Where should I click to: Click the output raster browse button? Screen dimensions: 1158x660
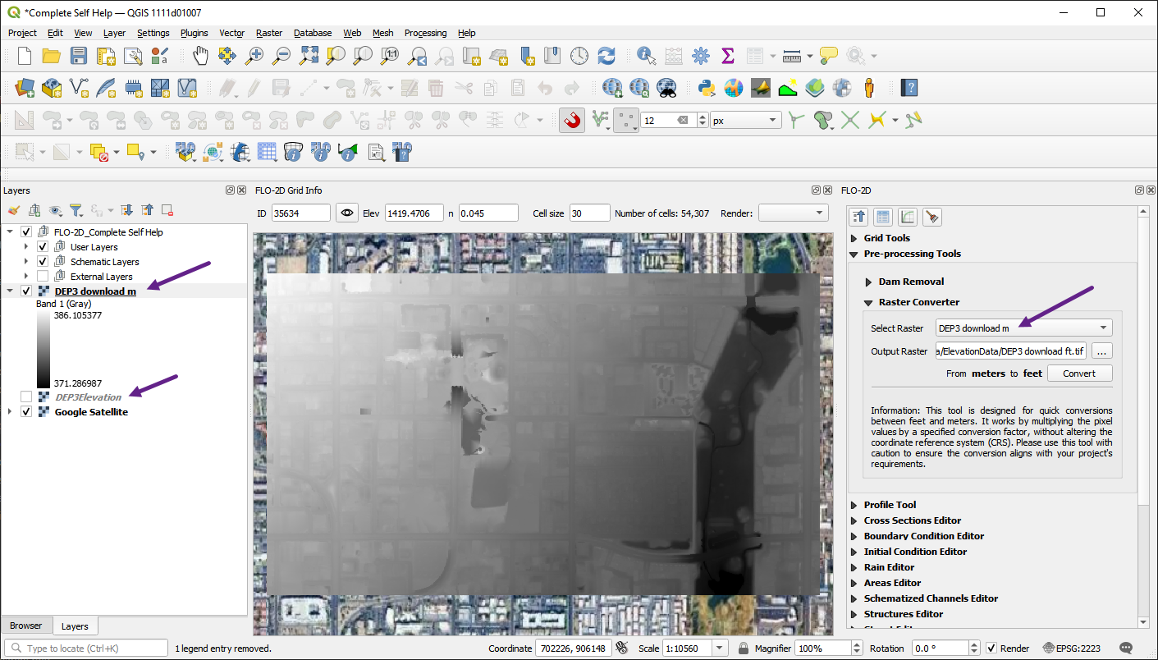1101,351
